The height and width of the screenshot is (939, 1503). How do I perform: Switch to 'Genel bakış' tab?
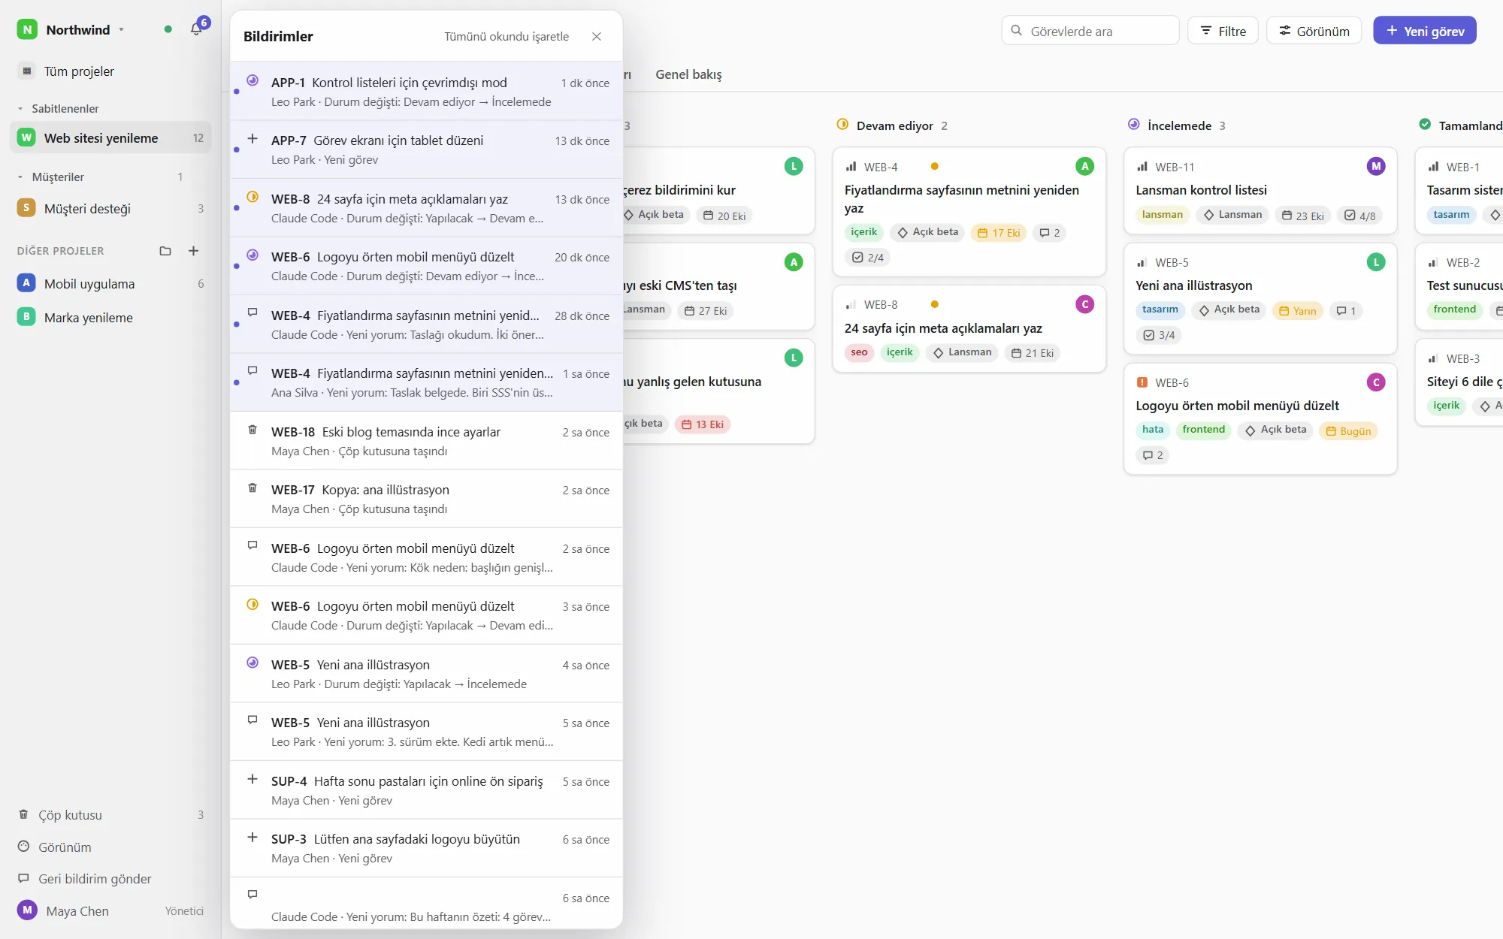pos(688,74)
